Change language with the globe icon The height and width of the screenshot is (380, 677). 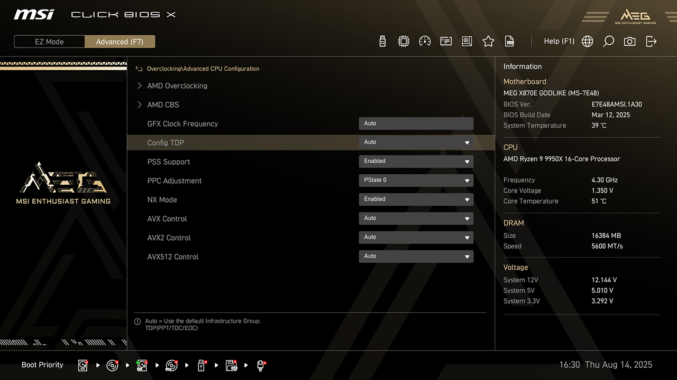588,41
